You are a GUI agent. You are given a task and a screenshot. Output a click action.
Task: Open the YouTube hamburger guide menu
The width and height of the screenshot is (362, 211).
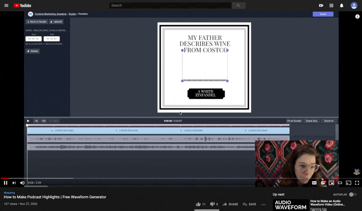pyautogui.click(x=6, y=5)
